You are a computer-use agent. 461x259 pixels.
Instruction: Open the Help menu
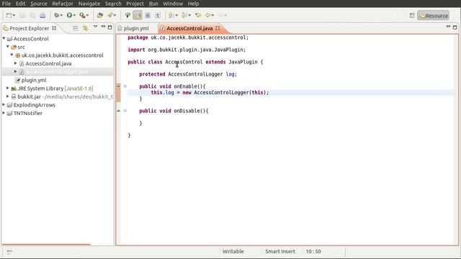click(x=193, y=4)
